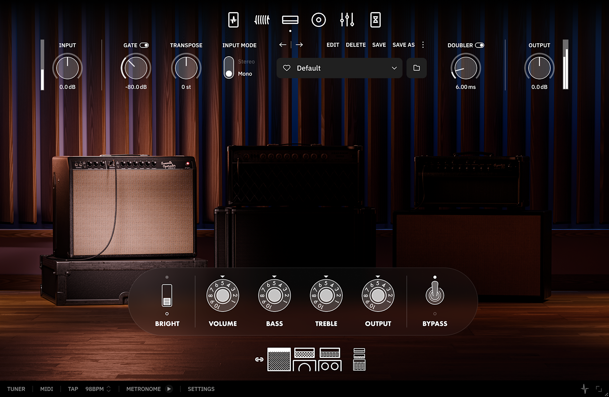Open the cabinet speaker section icon
This screenshot has width=609, height=397.
[x=318, y=20]
